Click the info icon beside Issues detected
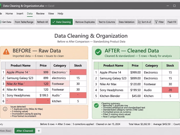180x135 pixels. click(5, 109)
